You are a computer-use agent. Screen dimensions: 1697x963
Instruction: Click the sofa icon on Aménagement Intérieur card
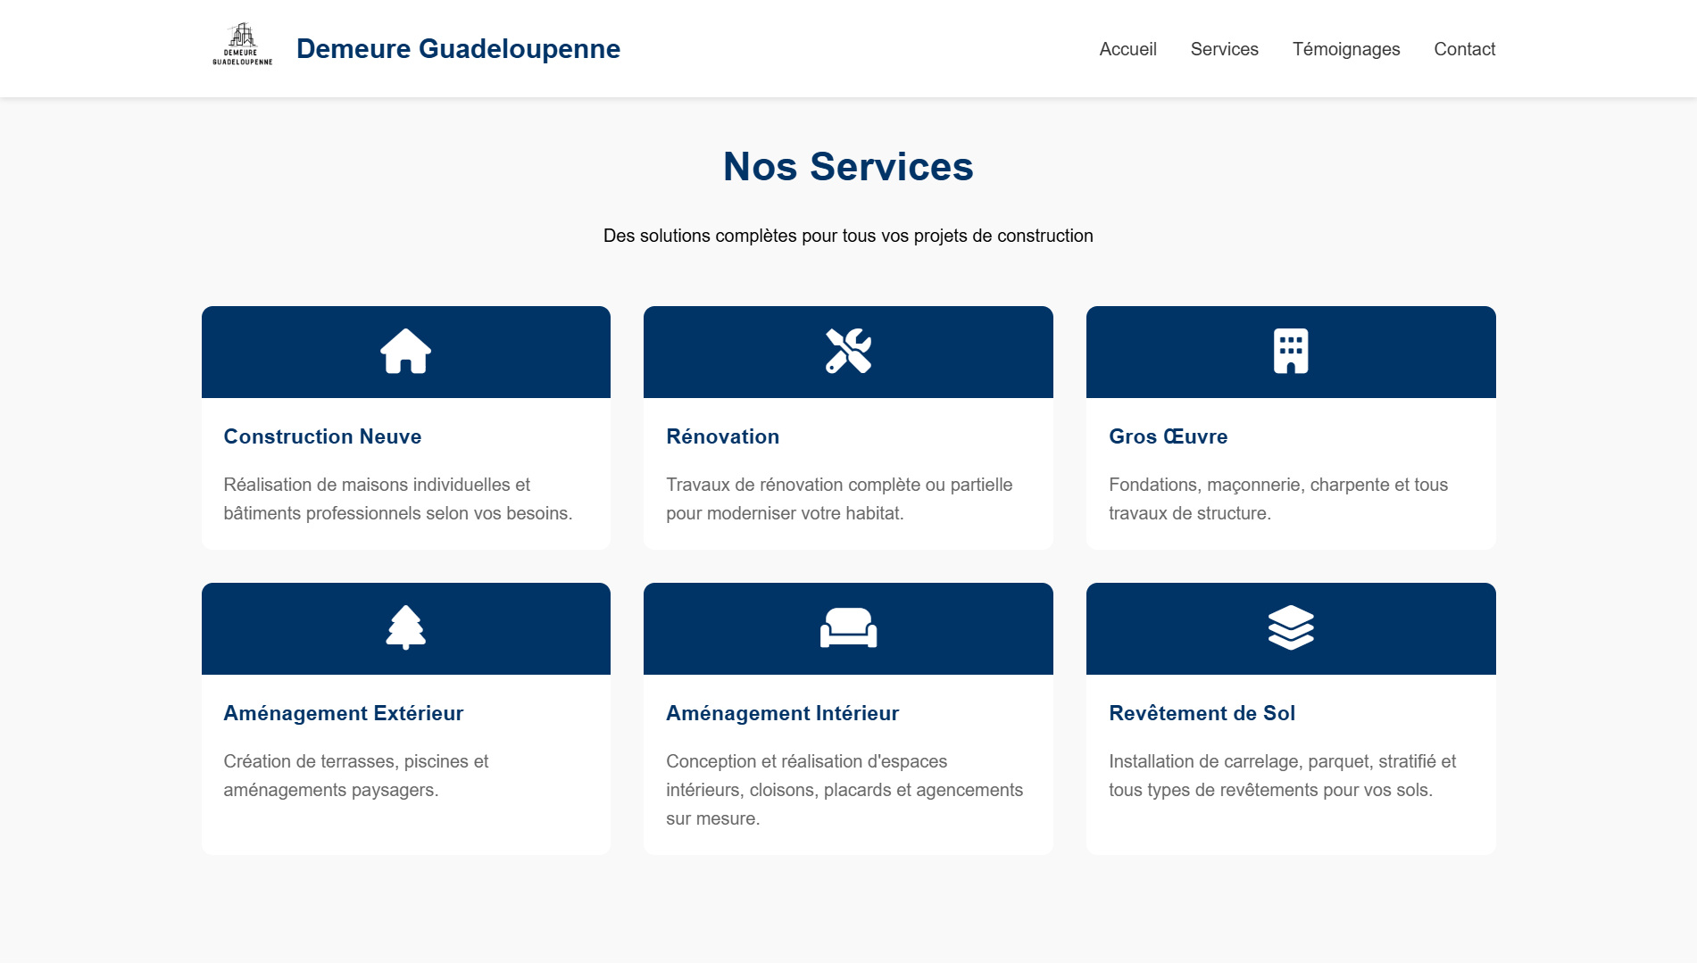(848, 628)
